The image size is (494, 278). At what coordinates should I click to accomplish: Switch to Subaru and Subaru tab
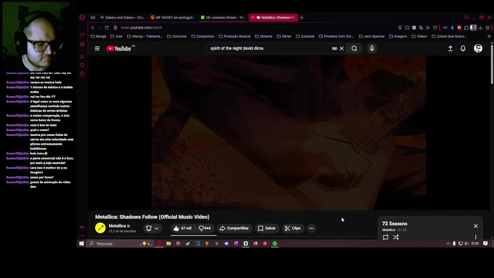(x=122, y=17)
